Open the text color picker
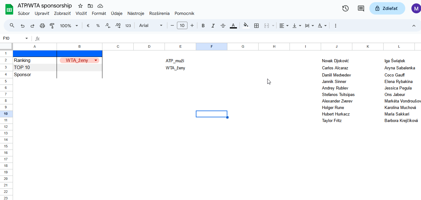The height and width of the screenshot is (200, 421). (x=233, y=26)
